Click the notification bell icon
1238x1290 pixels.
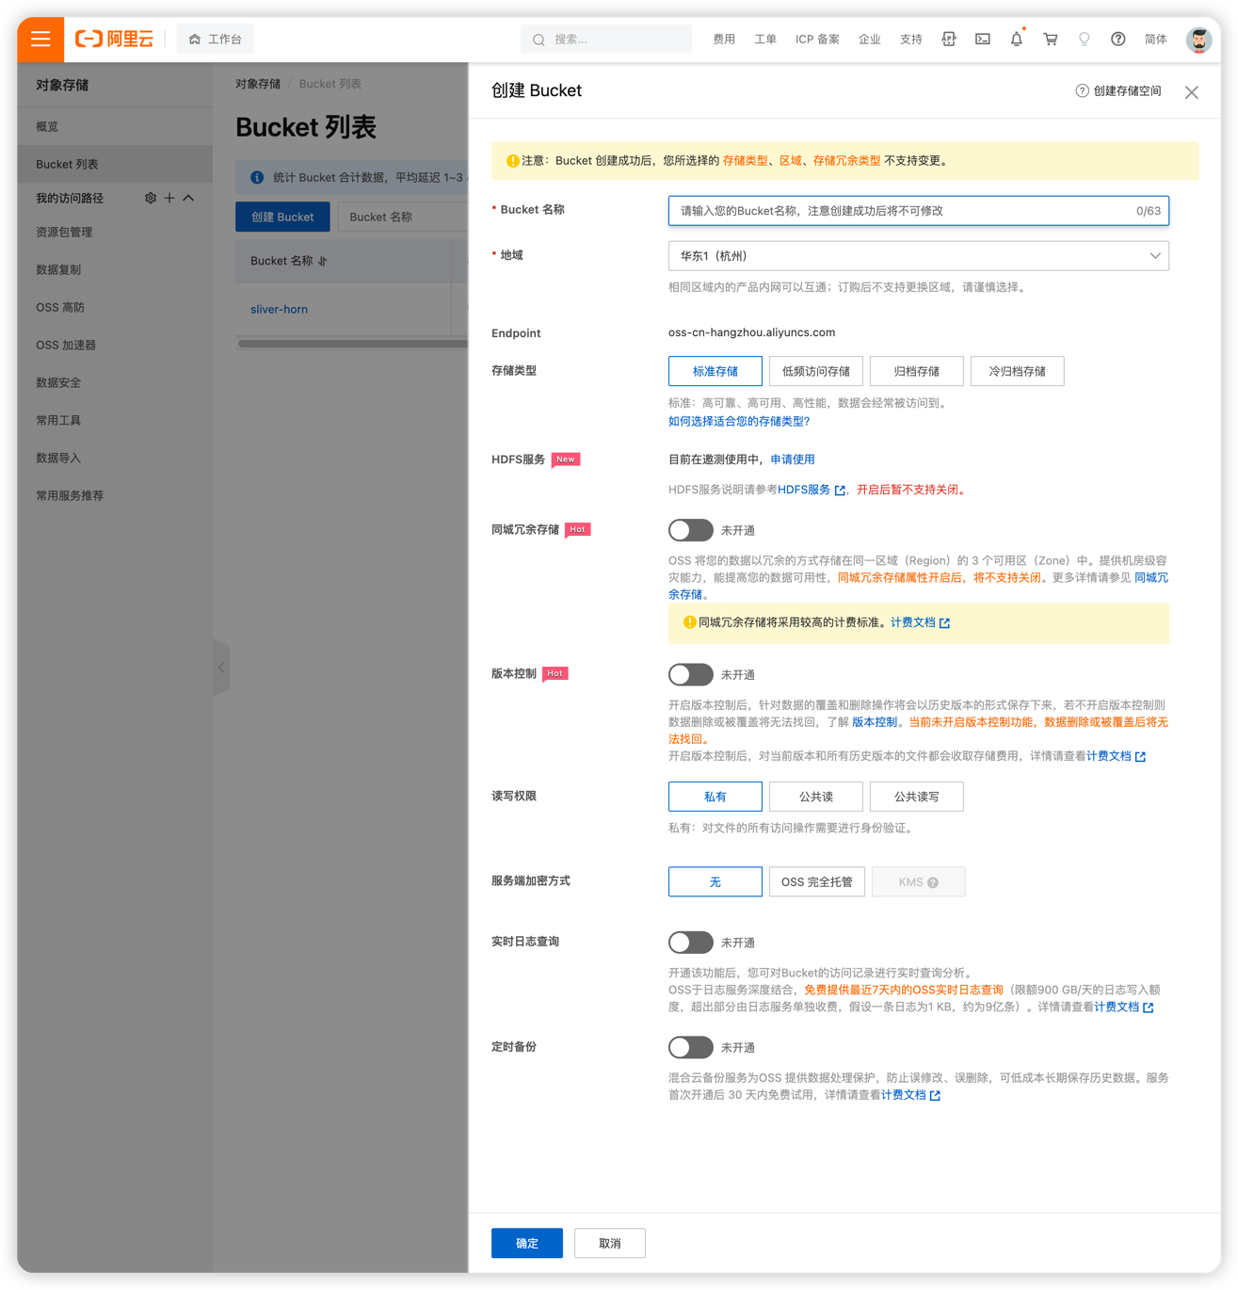coord(1016,40)
